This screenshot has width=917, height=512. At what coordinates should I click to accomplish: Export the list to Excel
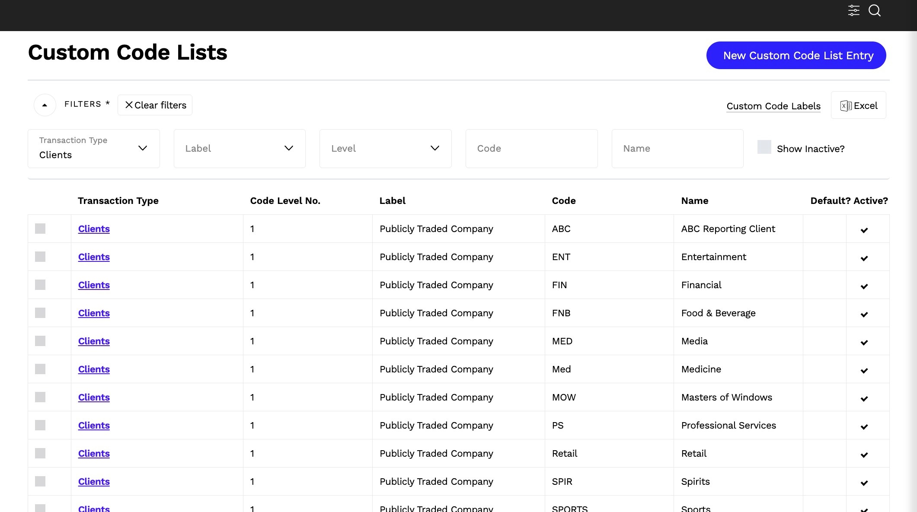858,105
